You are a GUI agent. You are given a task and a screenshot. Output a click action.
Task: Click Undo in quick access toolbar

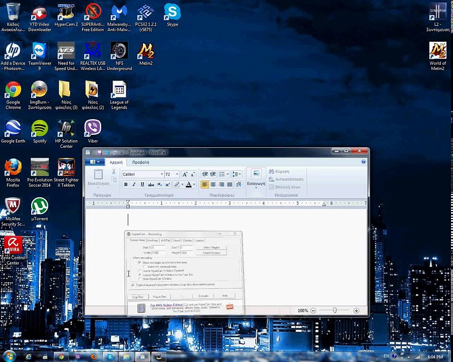click(x=107, y=152)
